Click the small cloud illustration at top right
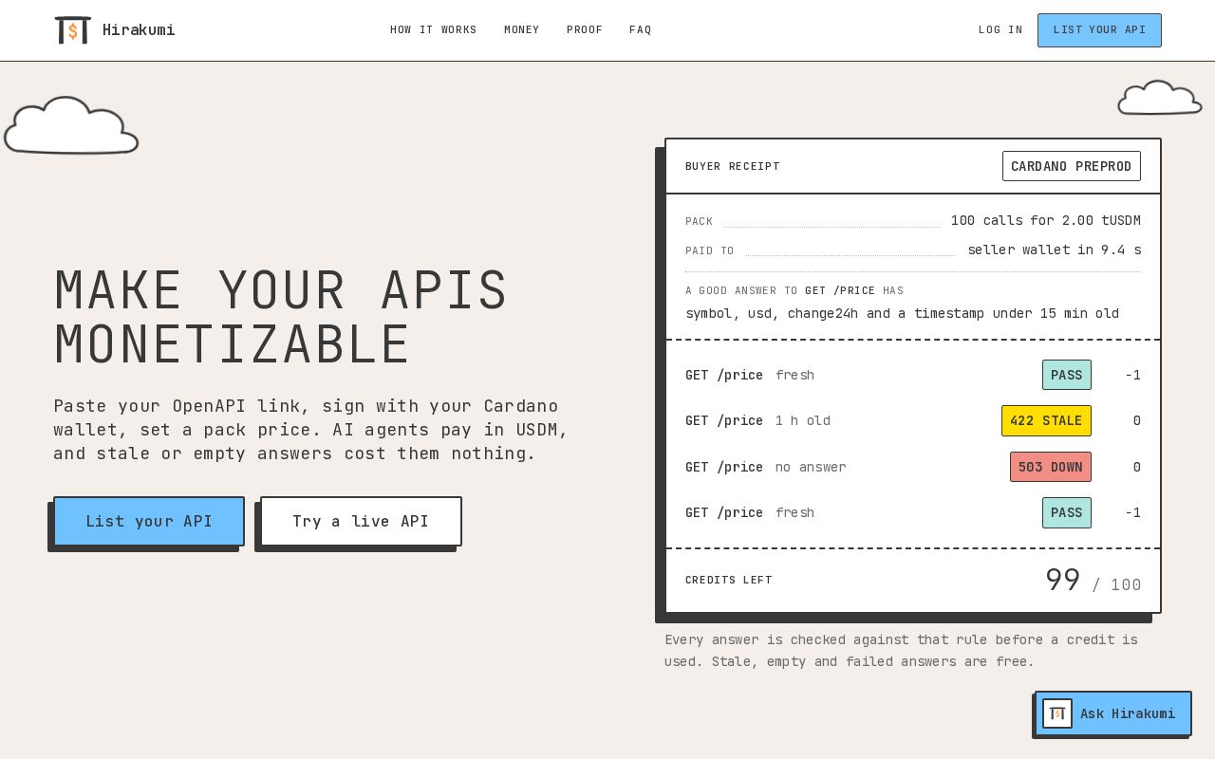Screen dimensions: 1215x759 tap(1160, 98)
